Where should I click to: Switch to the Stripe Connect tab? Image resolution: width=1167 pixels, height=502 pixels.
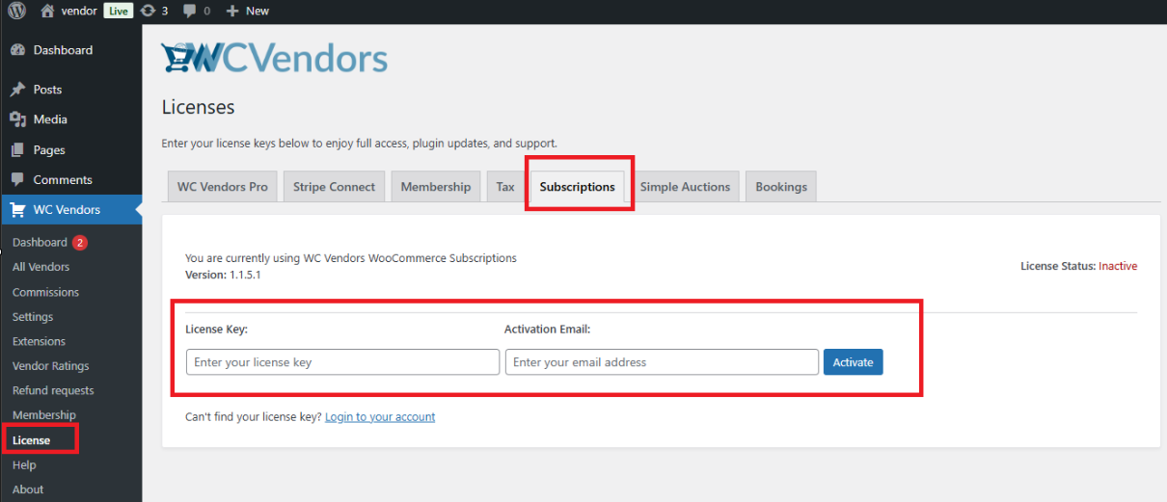click(x=335, y=187)
